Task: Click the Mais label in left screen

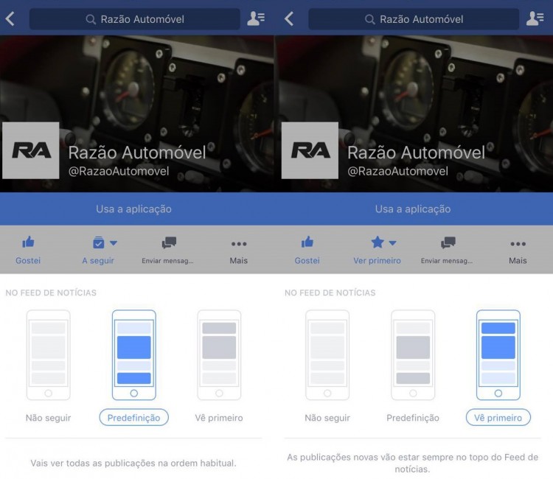Action: click(239, 260)
